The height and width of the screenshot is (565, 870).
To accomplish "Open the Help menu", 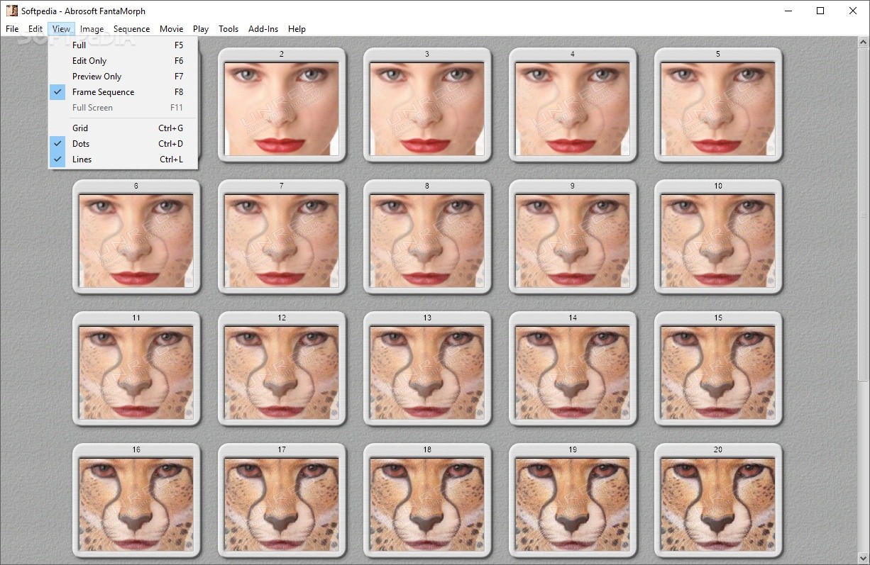I will (297, 29).
